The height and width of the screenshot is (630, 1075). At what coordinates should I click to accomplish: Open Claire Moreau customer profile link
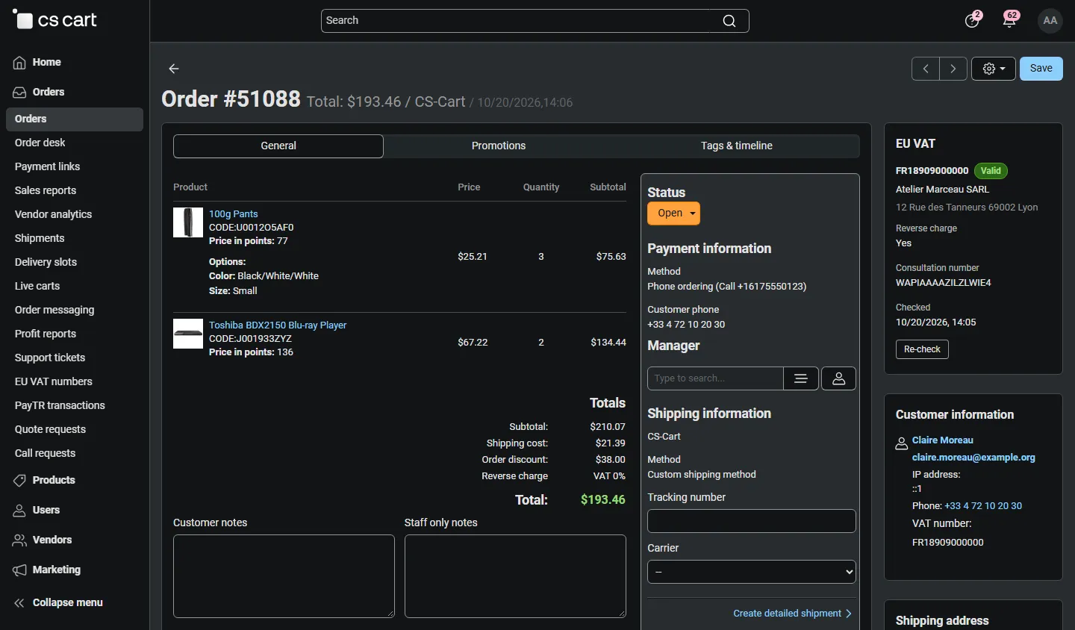(x=943, y=440)
